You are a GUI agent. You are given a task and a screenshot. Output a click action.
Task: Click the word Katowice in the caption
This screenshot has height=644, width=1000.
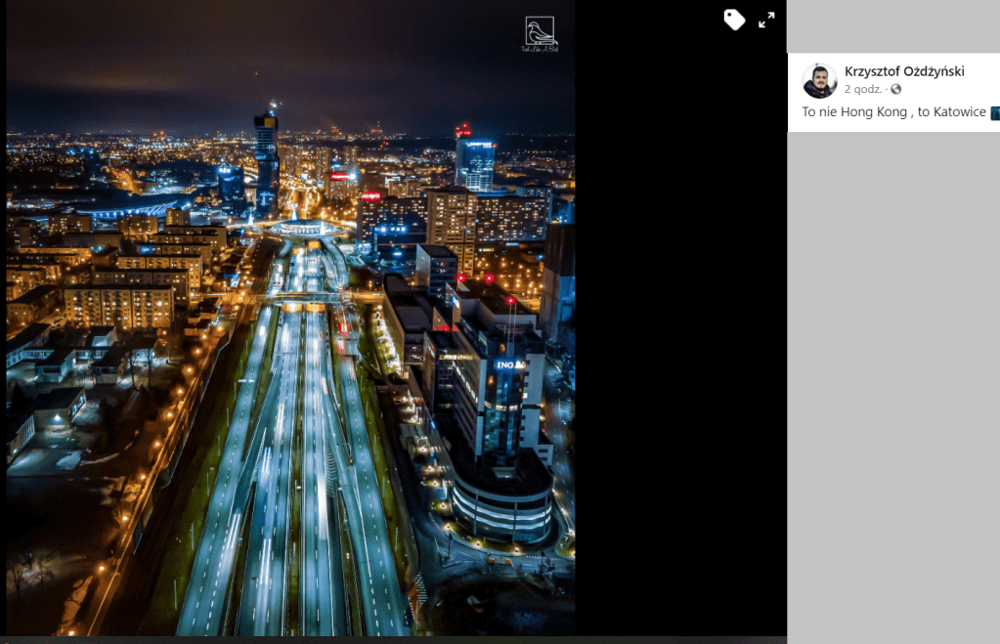(959, 112)
